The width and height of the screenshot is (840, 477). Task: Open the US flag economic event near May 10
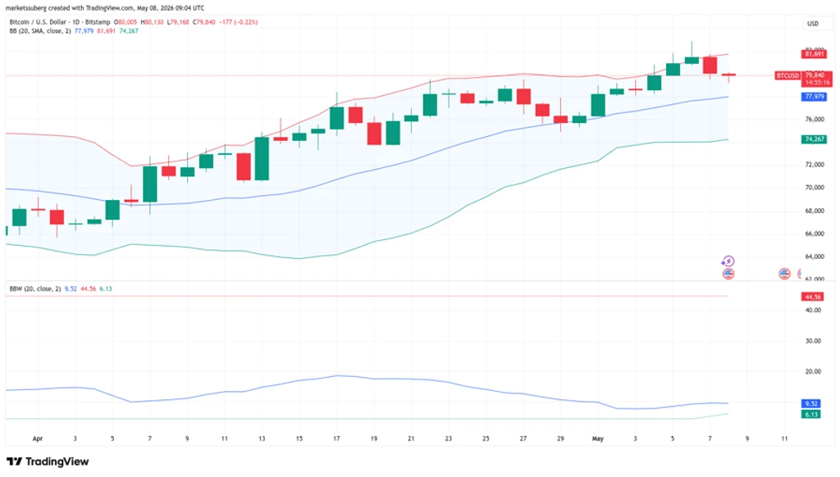784,274
